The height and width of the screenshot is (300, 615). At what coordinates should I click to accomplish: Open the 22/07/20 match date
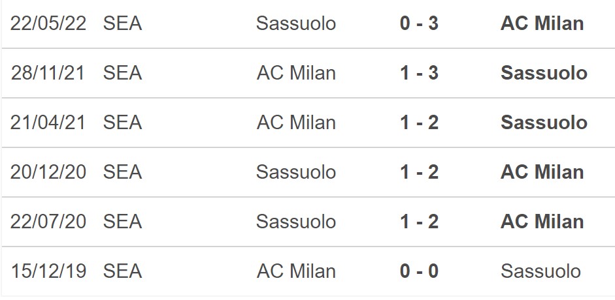pos(48,222)
